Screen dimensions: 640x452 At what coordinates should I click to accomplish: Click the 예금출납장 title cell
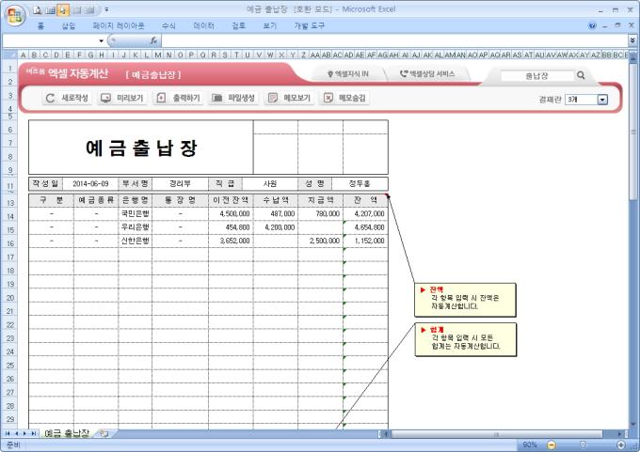point(141,148)
